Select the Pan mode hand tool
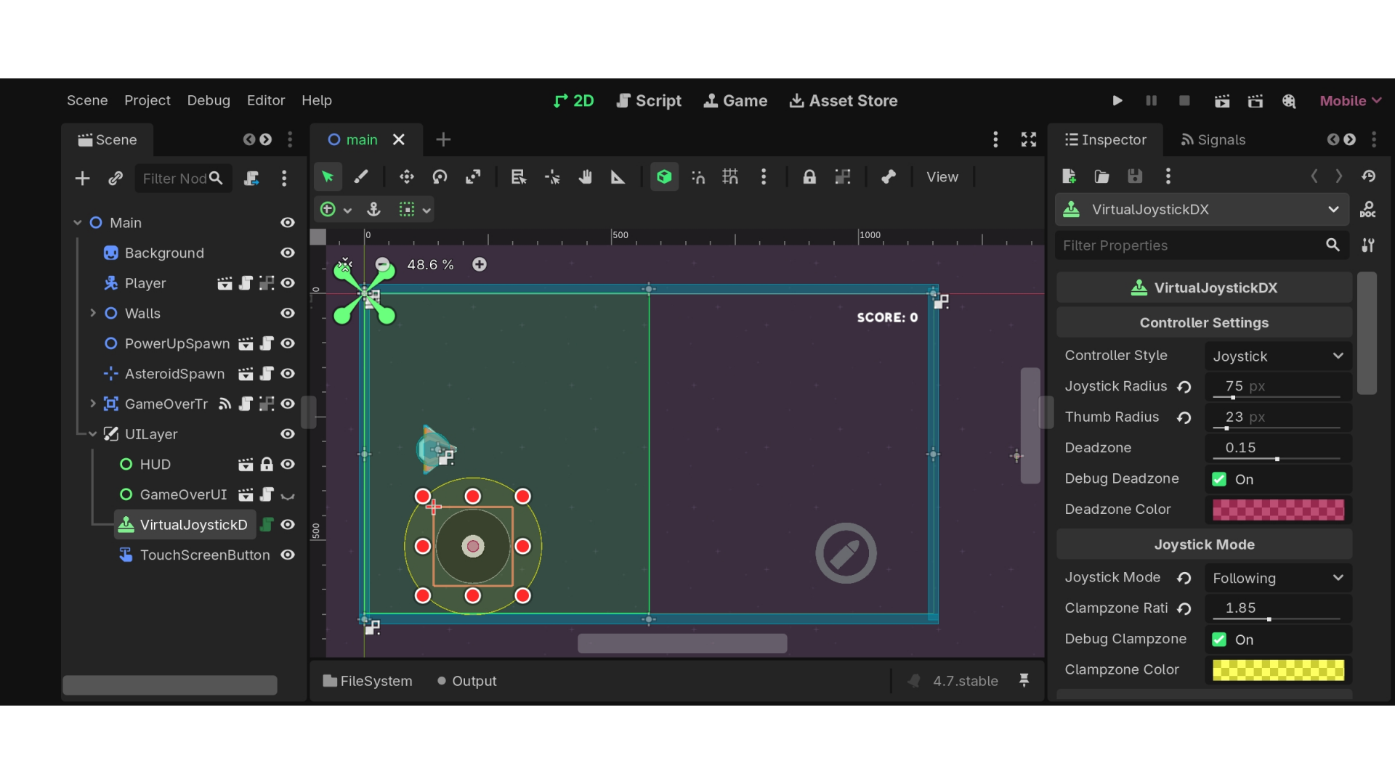Screen dimensions: 1395x784 tap(585, 177)
